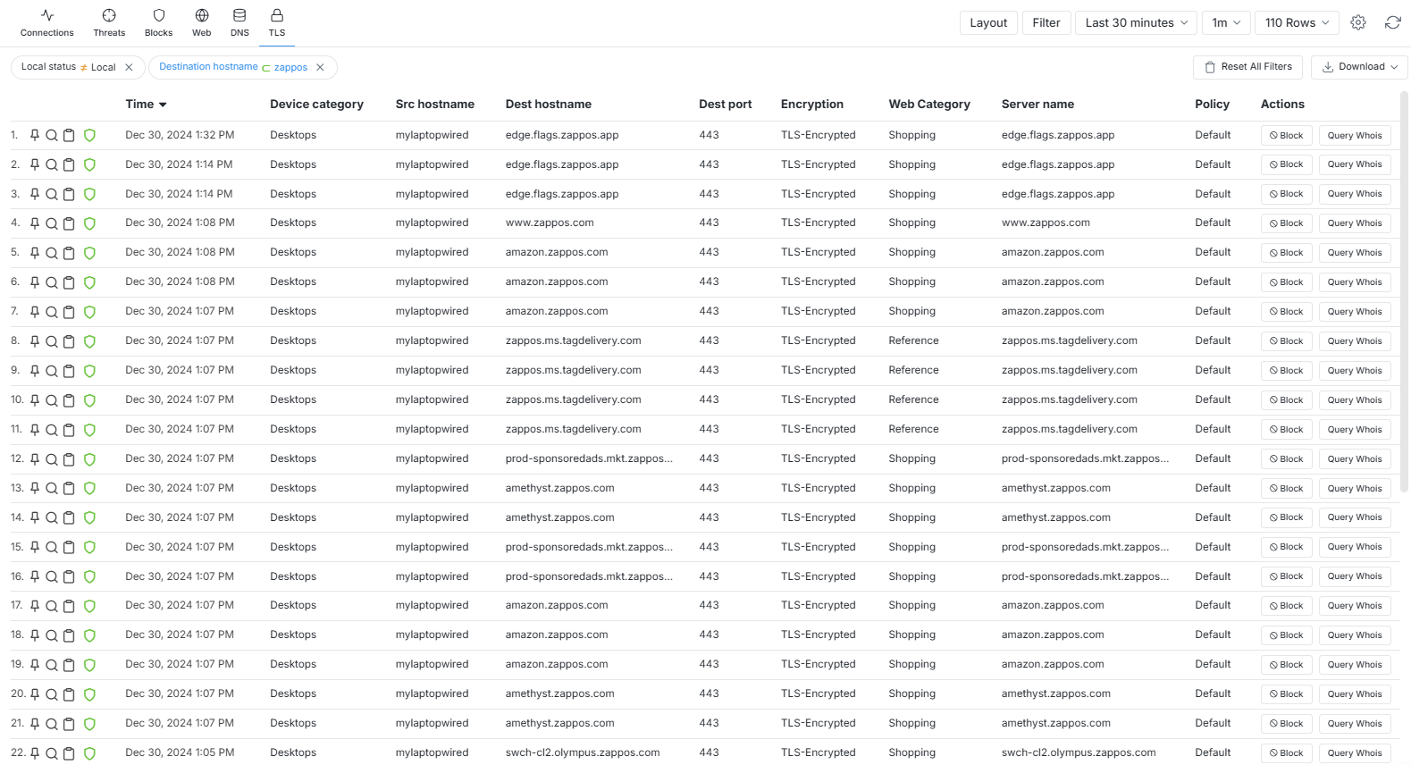Click the magnifier icon in row 9

tap(52, 371)
